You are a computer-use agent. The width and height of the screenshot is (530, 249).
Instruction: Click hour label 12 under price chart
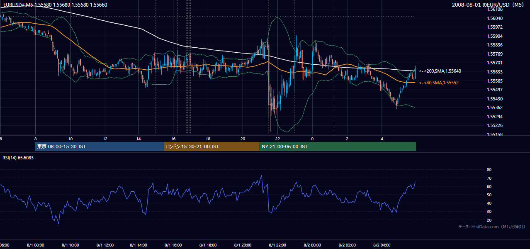[x=105, y=139]
